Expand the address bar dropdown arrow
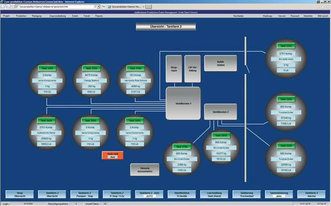Viewport: 331px width, 206px height. pyautogui.click(x=98, y=6)
